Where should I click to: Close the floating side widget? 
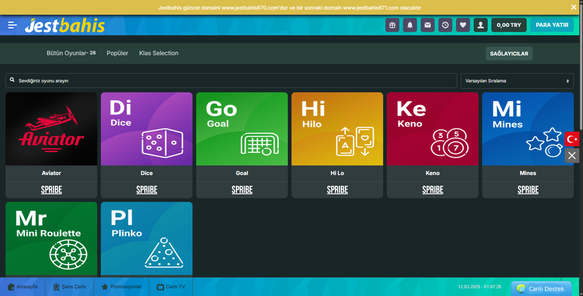572,156
